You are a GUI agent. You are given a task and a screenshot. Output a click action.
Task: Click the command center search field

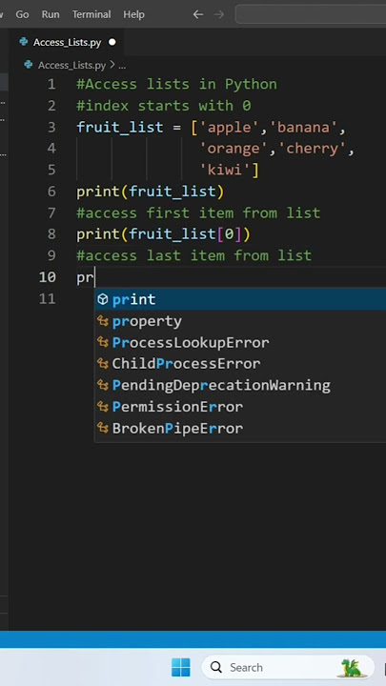pyautogui.click(x=311, y=14)
